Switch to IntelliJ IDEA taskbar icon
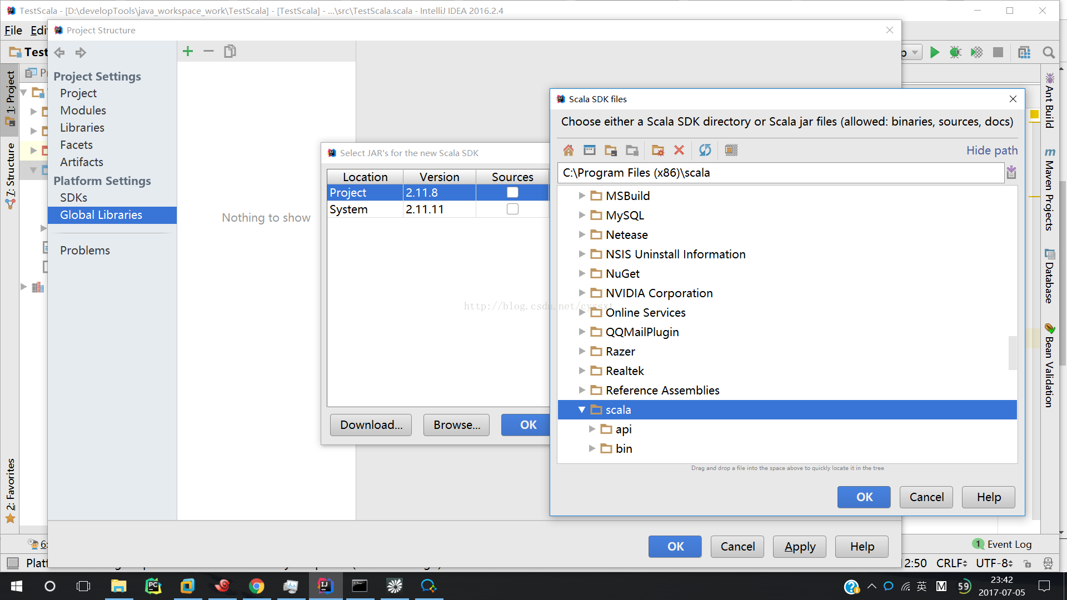1067x600 pixels. (325, 586)
